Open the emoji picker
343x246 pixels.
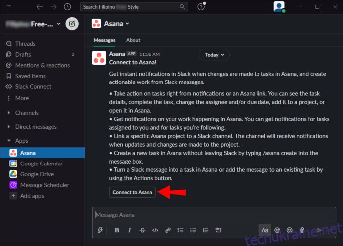pos(290,230)
